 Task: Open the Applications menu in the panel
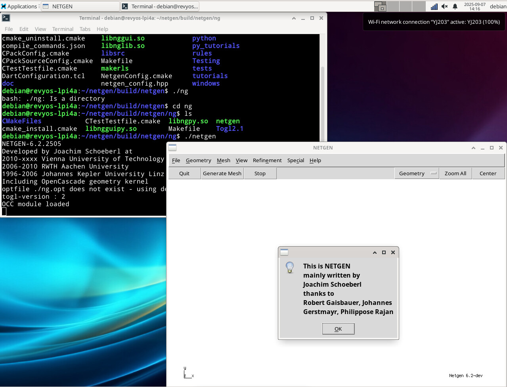click(x=19, y=6)
